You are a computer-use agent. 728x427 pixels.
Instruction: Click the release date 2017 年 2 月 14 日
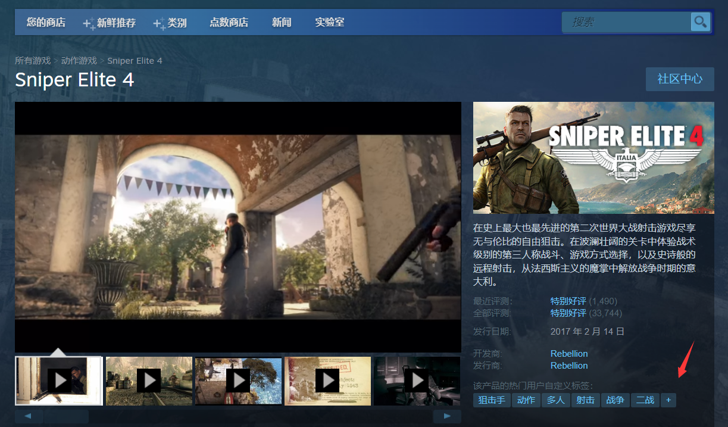tap(588, 332)
